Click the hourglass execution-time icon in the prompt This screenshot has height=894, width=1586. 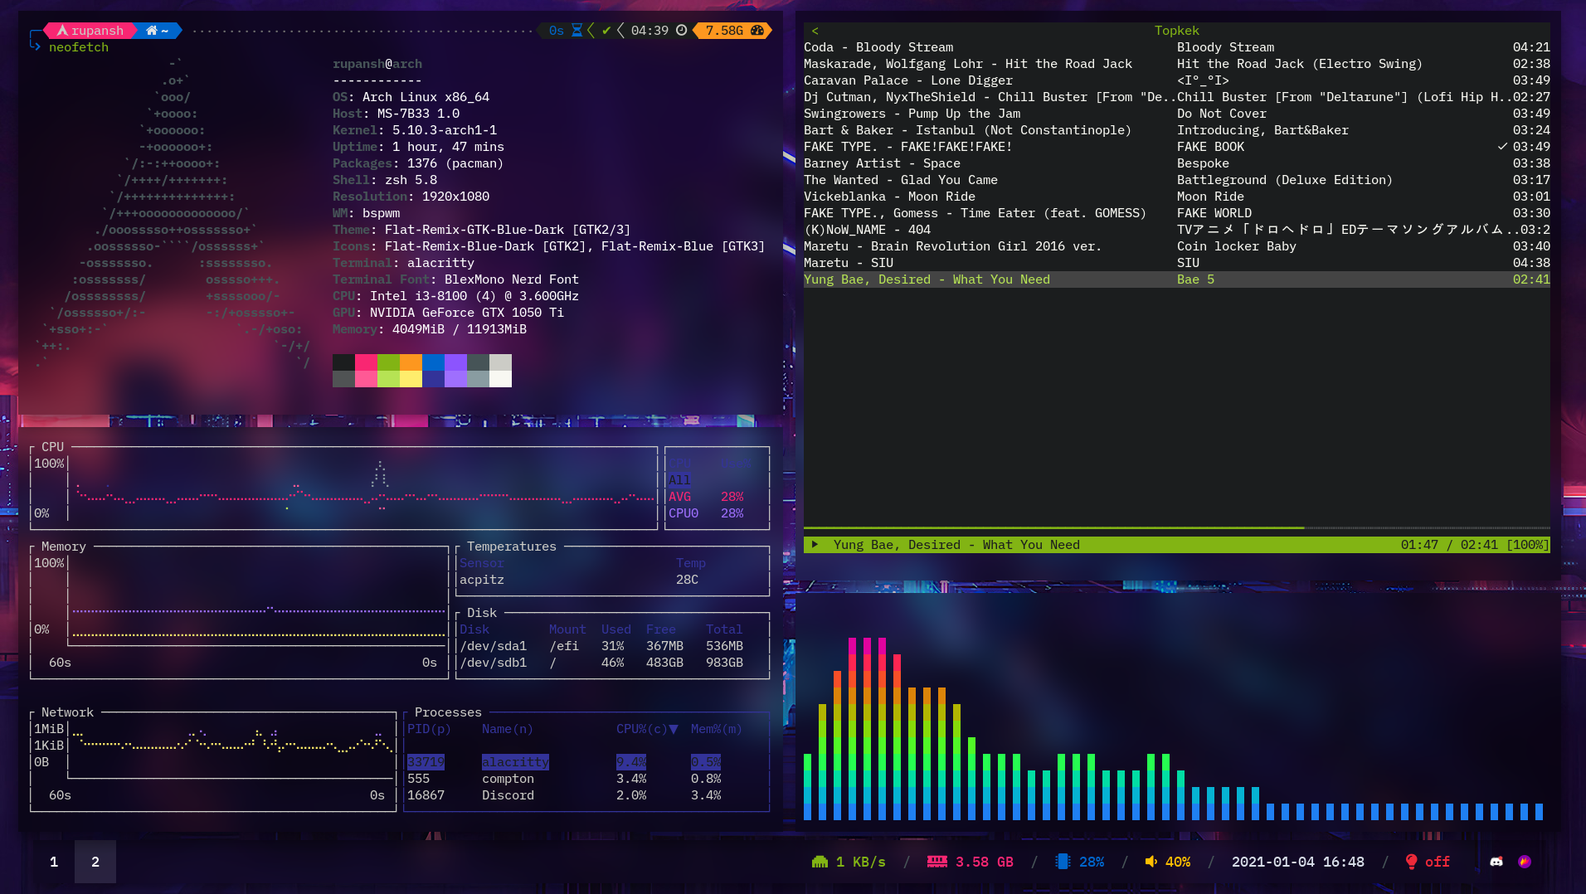pyautogui.click(x=577, y=31)
